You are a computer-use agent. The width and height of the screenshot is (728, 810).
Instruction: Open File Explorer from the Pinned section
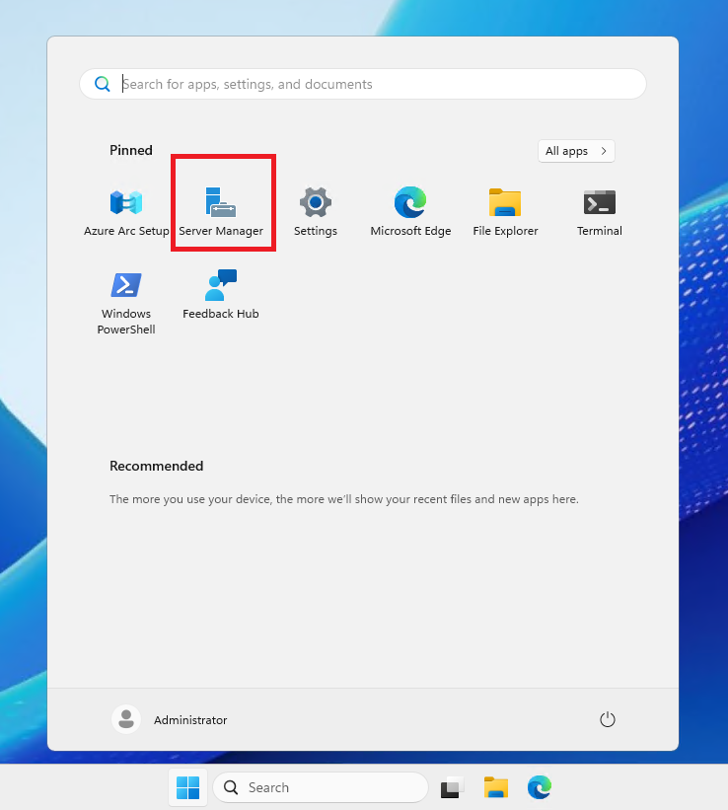coord(505,212)
